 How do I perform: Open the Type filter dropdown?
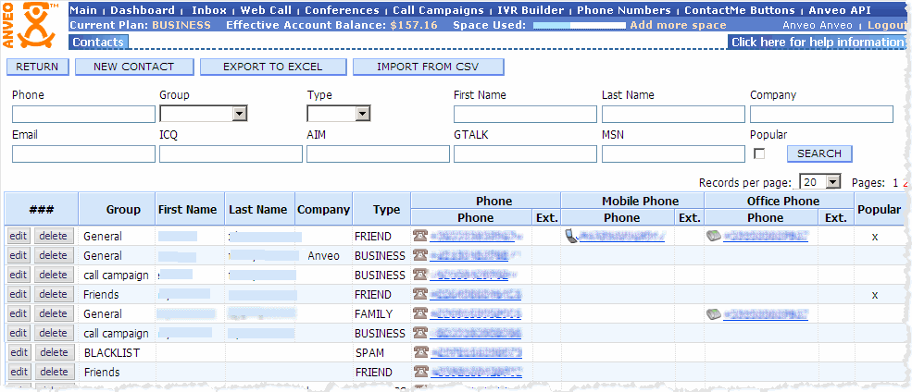(339, 114)
